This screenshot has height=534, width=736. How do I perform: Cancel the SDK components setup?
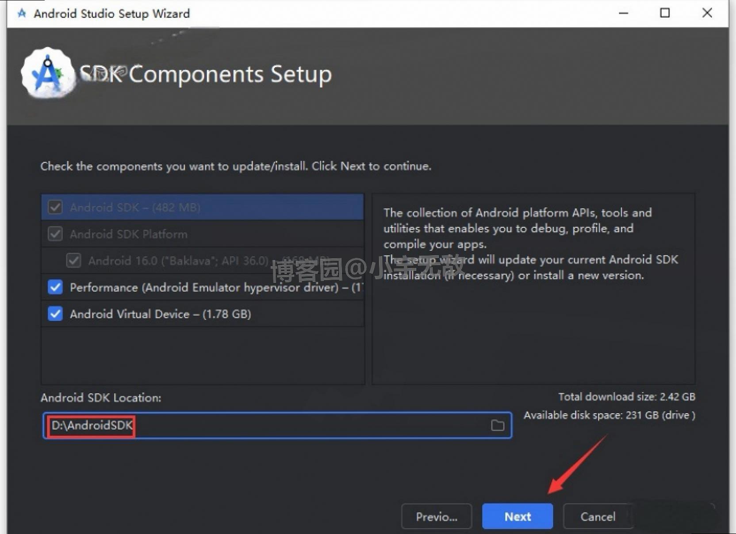[x=598, y=516]
